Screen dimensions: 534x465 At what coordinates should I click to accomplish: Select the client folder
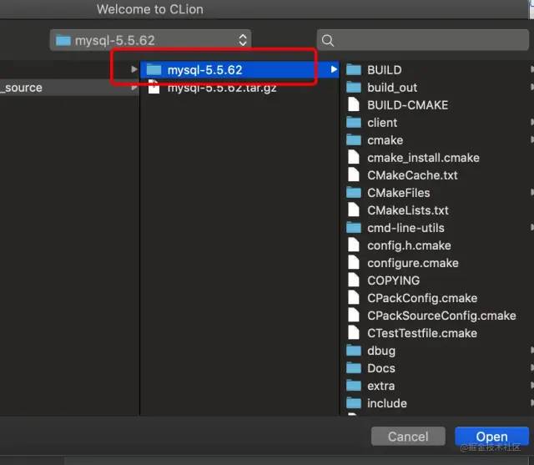click(x=382, y=123)
